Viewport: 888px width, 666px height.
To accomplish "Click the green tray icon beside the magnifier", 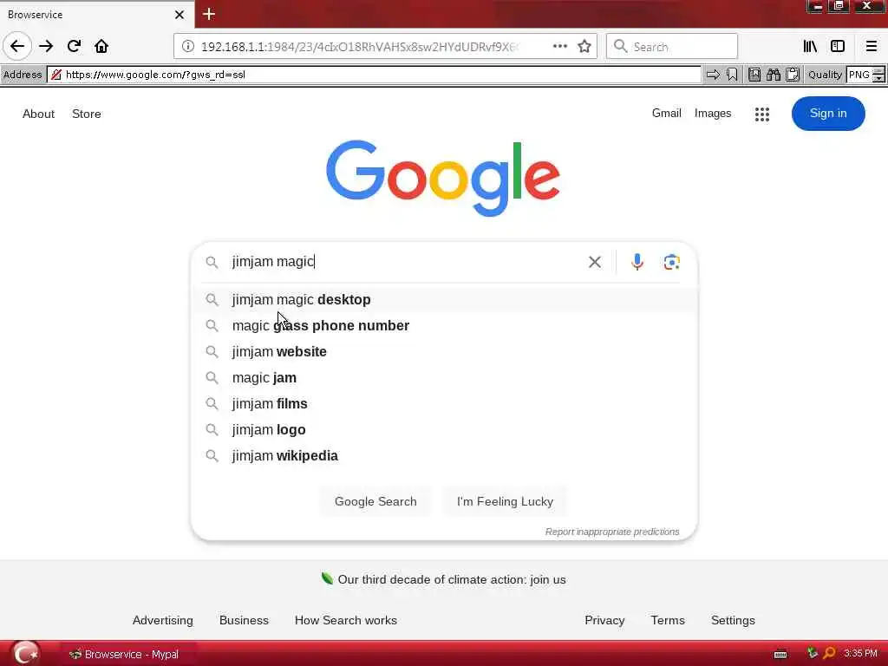I will (812, 653).
